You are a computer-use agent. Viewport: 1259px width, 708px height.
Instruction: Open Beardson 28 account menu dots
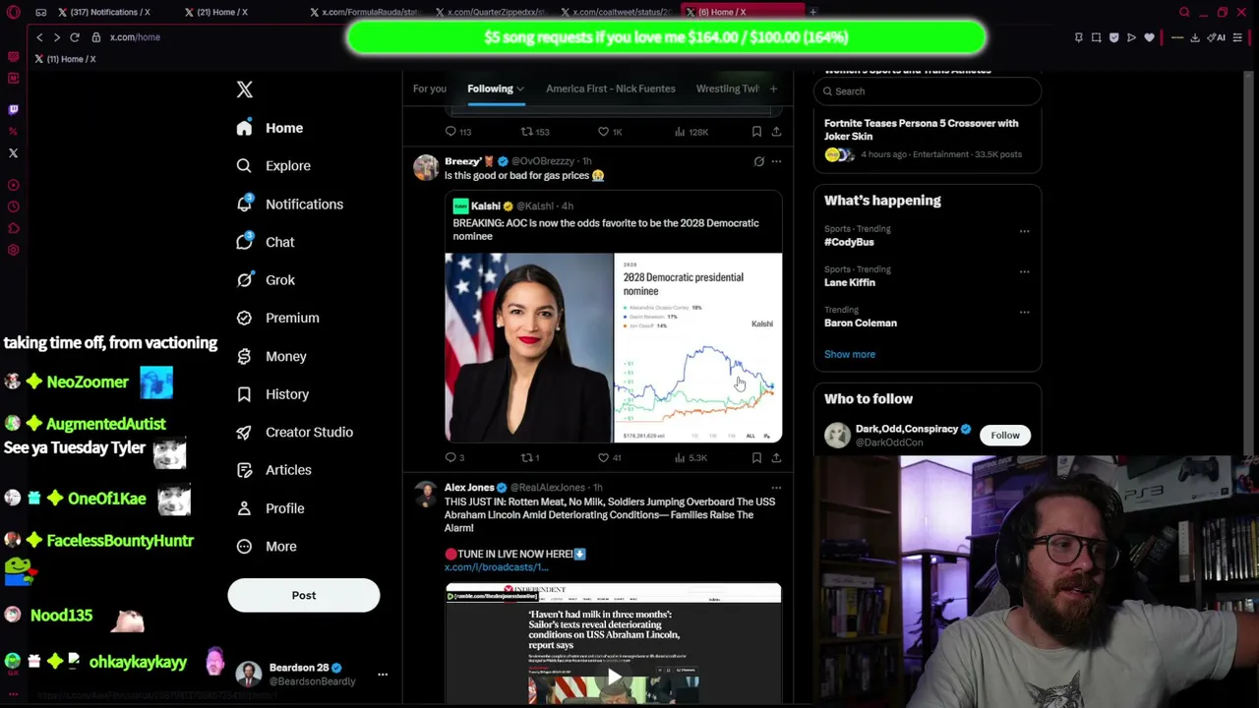pos(383,675)
